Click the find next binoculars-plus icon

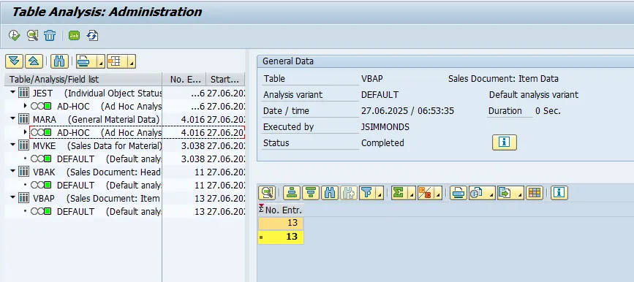[x=349, y=193]
